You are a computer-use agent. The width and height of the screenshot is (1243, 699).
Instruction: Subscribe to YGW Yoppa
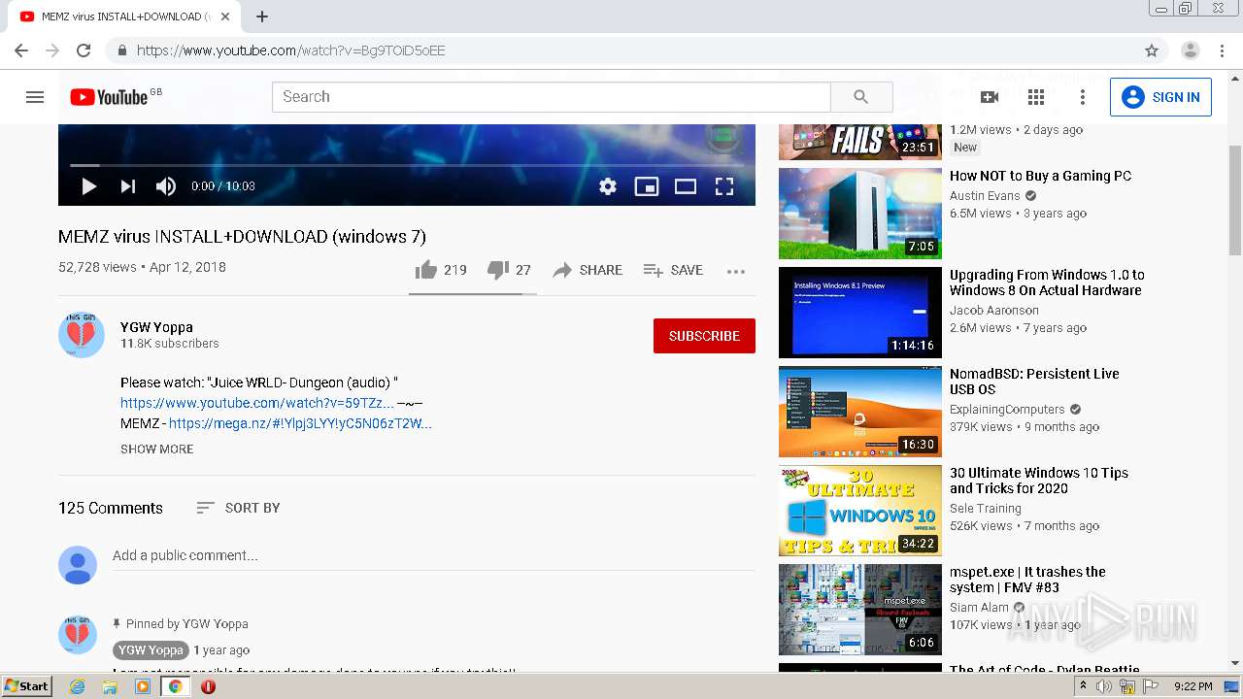[x=704, y=336]
